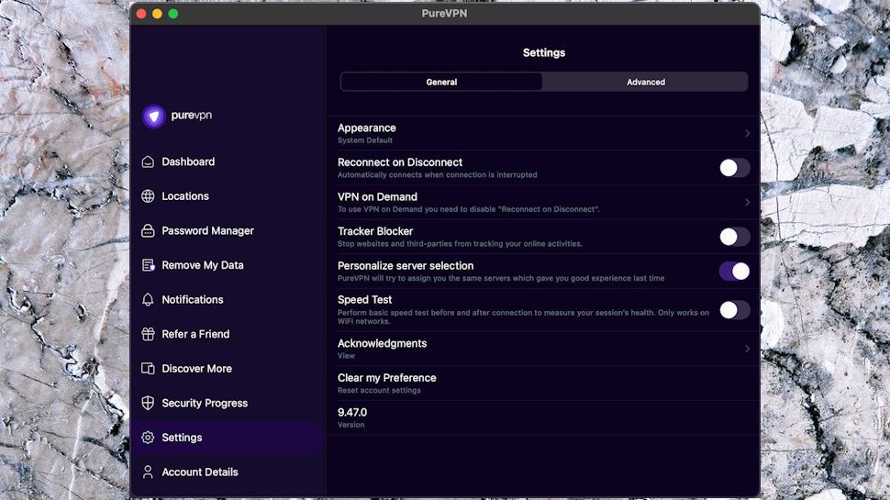Screen dimensions: 890x500
Task: Click the 9.47.0 version number
Action: point(352,413)
